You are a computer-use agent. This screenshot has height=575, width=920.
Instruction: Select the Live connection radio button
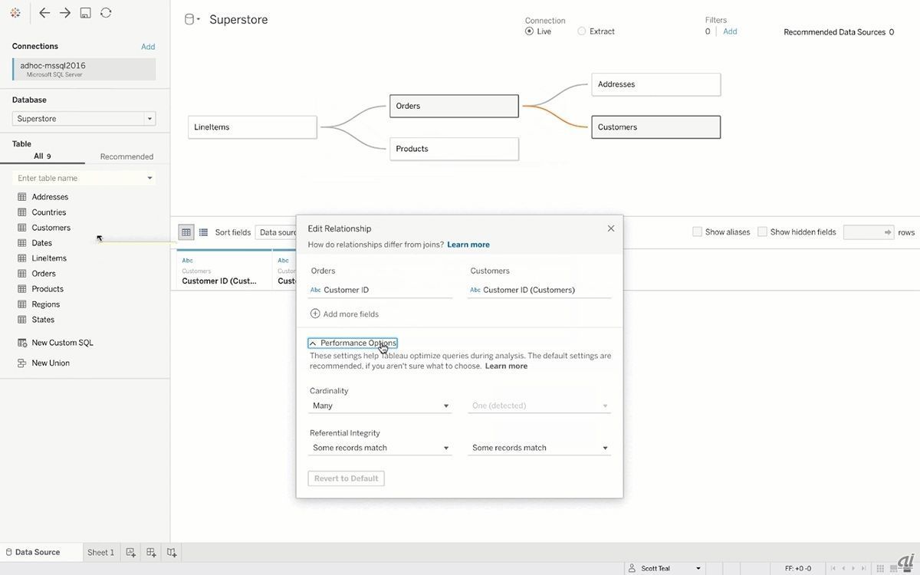(529, 31)
